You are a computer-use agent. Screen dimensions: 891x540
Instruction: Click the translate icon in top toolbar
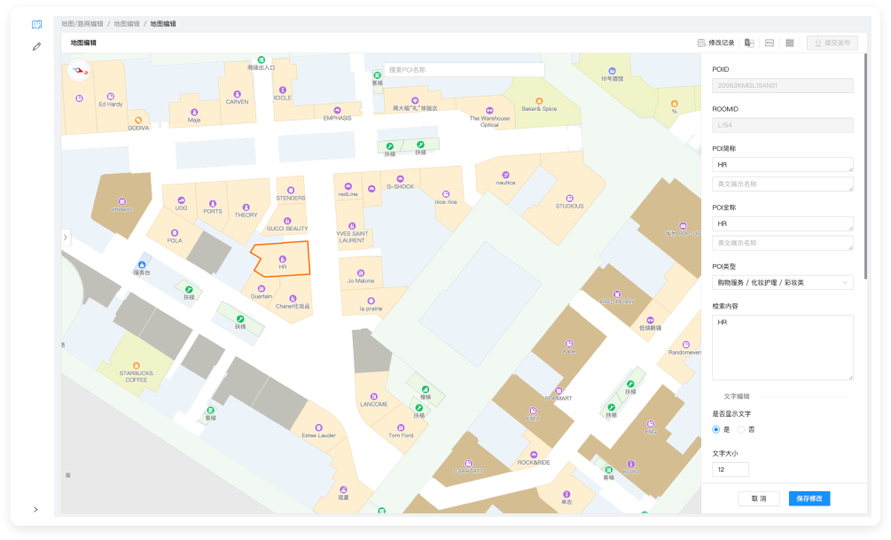tap(749, 43)
